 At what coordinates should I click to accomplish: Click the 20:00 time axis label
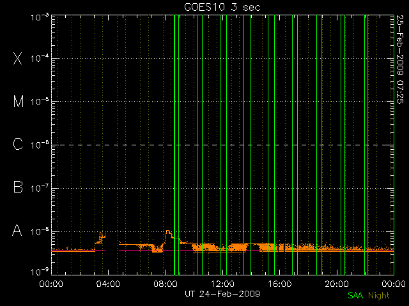point(337,284)
